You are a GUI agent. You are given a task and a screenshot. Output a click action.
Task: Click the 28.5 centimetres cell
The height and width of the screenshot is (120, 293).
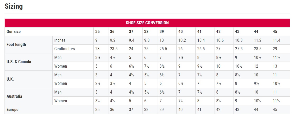click(x=258, y=49)
